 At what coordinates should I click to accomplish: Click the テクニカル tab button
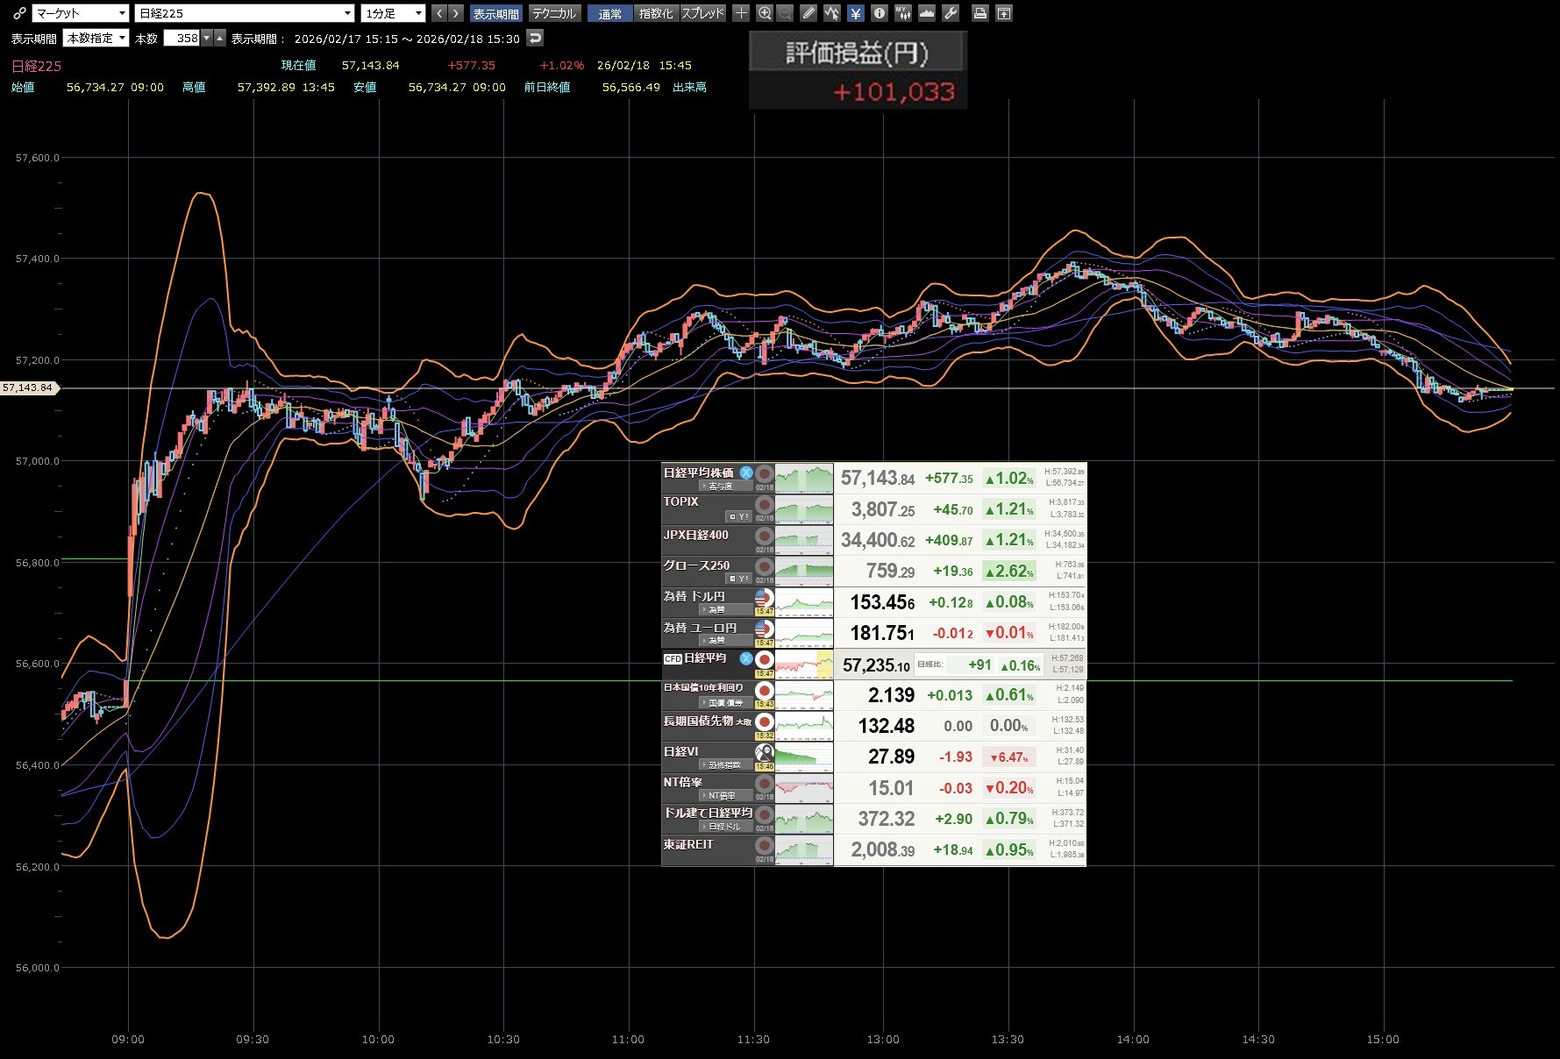(554, 13)
